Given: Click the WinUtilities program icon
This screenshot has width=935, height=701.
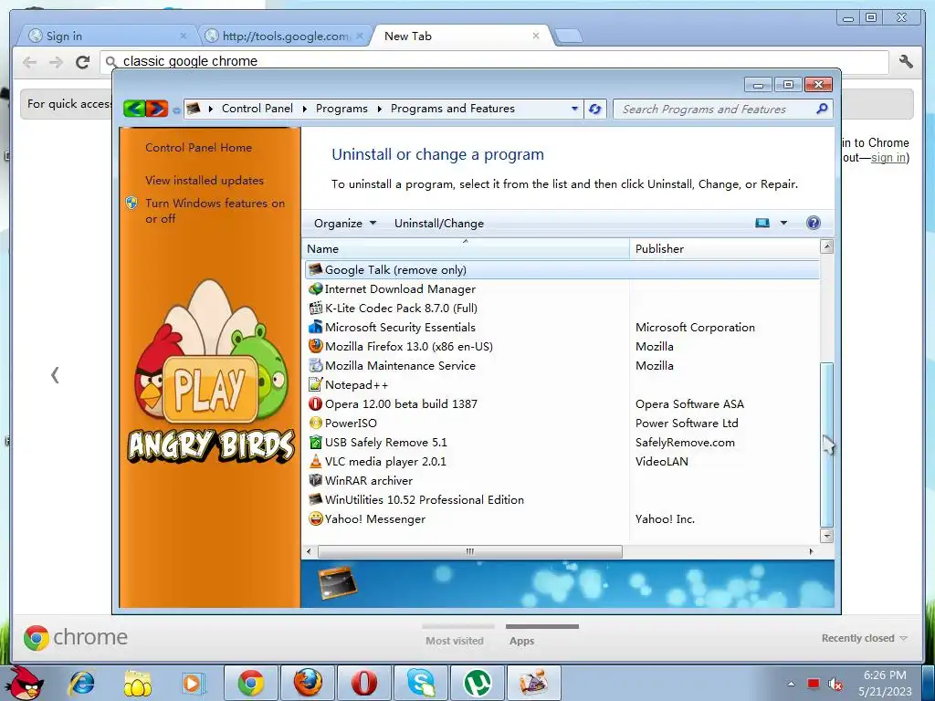Looking at the screenshot, I should click(315, 499).
